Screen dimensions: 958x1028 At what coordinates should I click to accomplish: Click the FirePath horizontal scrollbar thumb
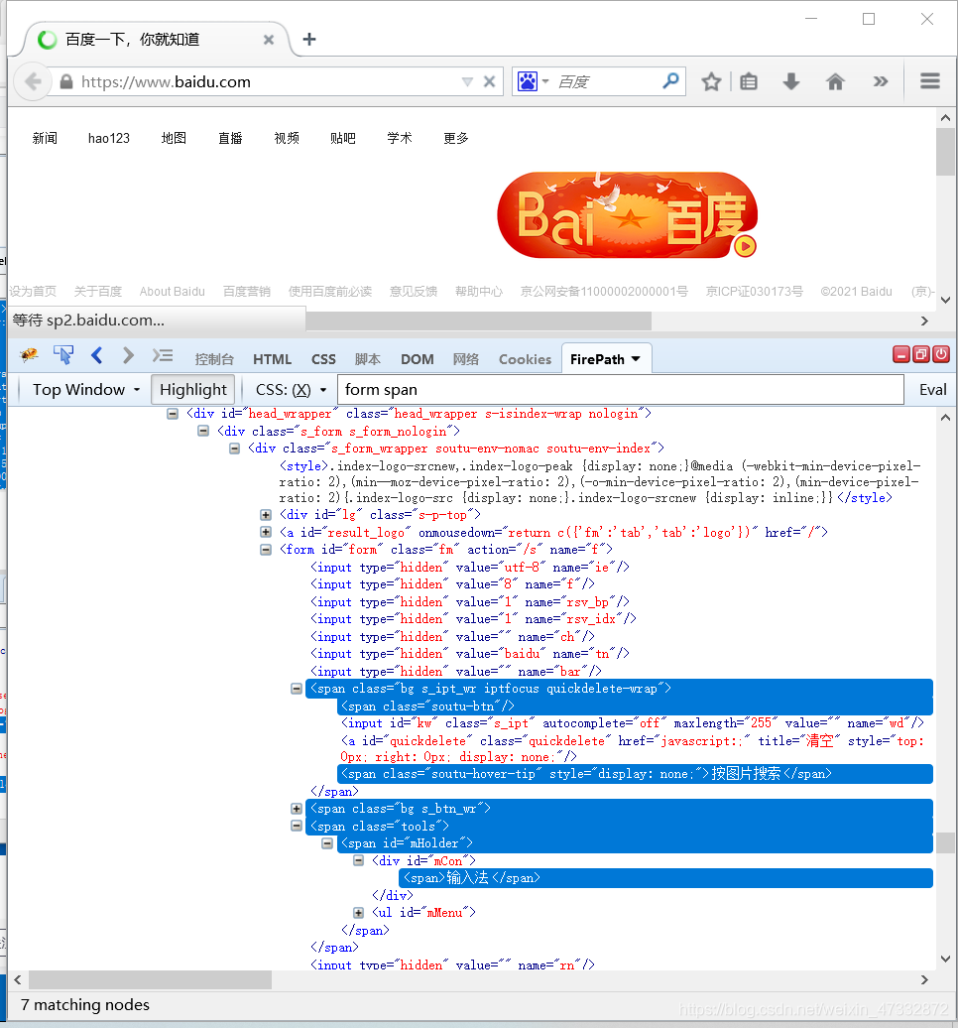tap(150, 979)
